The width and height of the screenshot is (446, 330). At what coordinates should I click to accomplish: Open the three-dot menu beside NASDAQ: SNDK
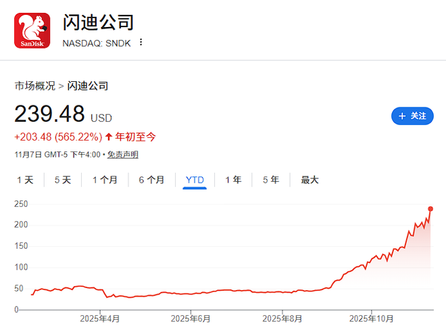pos(141,42)
